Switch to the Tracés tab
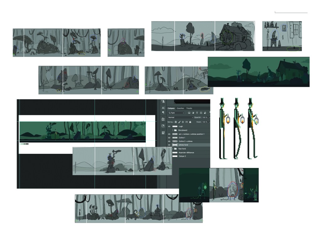Viewport: 322px width, 235px height. (x=189, y=108)
